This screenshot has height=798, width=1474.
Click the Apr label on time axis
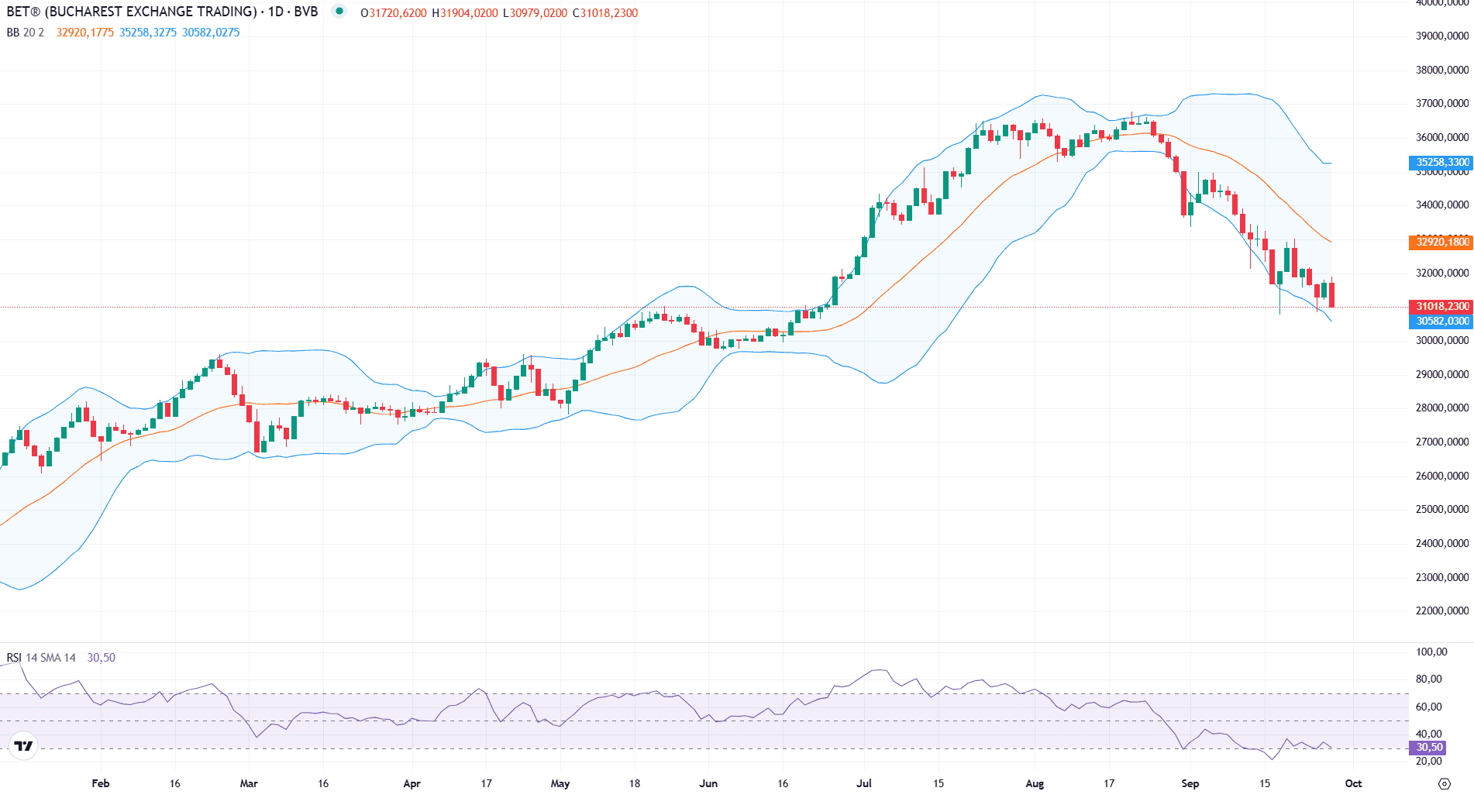[412, 784]
